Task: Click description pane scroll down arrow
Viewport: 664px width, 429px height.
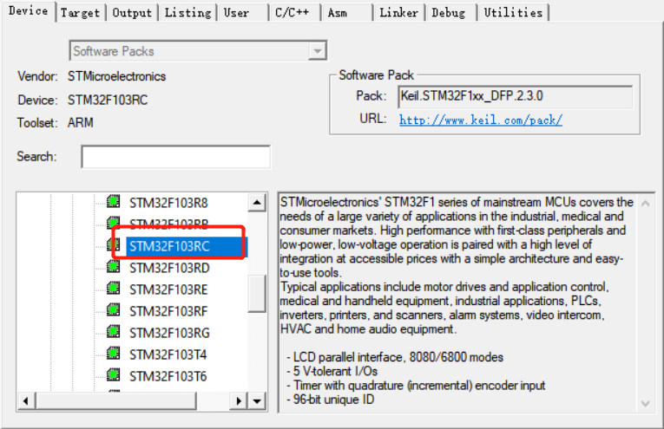Action: click(646, 404)
